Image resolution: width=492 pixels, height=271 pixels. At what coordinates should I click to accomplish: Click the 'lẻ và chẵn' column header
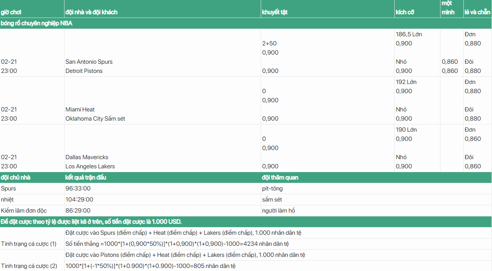(477, 12)
